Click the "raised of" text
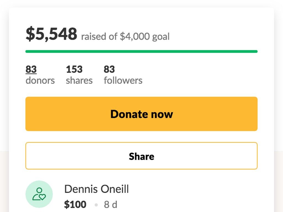Screen dimensions: 283x212 point(99,37)
